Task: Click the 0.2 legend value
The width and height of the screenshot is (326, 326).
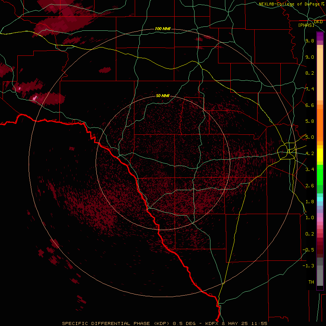Action: (x=310, y=234)
